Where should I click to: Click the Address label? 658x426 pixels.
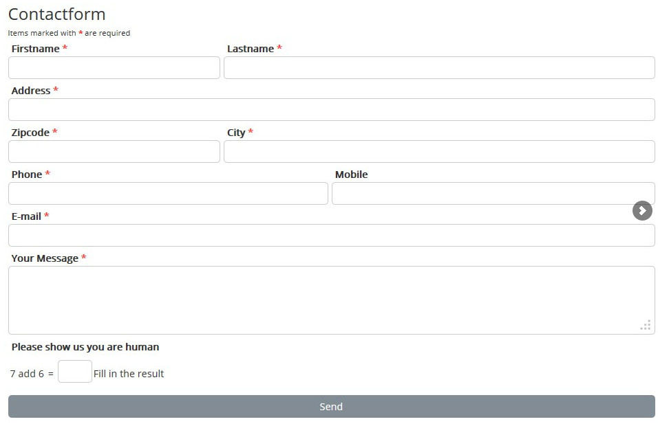(31, 91)
